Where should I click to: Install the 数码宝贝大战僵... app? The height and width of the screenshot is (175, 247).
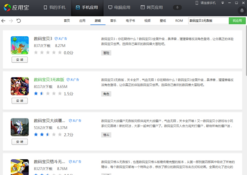[x=20, y=142]
